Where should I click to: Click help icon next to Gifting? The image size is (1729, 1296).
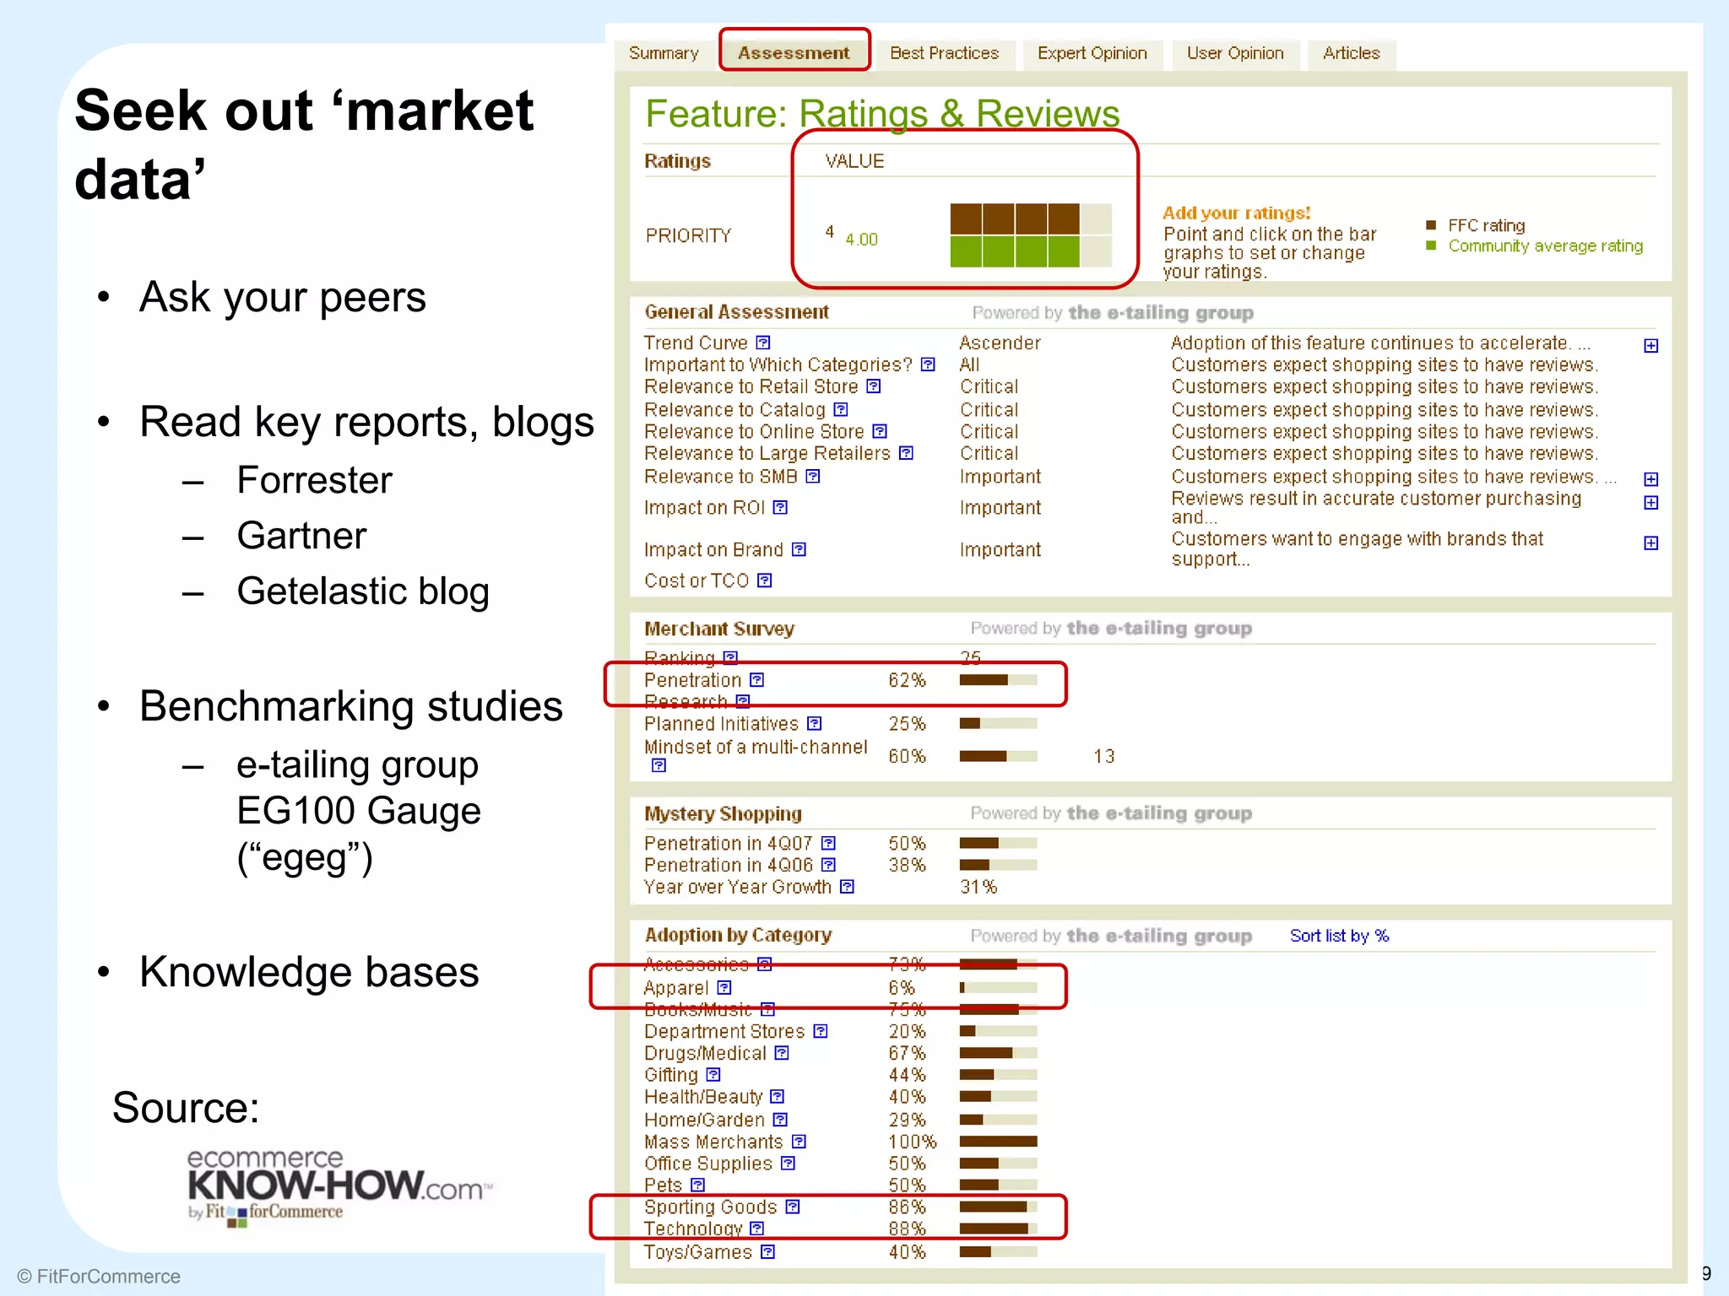pyautogui.click(x=713, y=1075)
